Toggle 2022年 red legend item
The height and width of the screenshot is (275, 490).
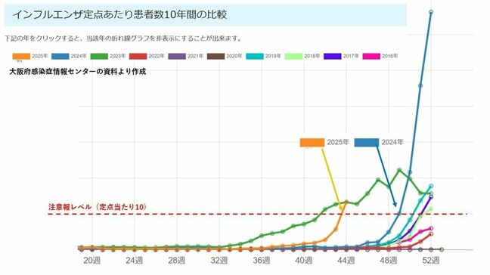147,56
